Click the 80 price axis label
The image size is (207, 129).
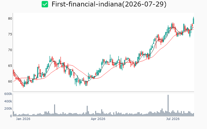tap(10, 19)
